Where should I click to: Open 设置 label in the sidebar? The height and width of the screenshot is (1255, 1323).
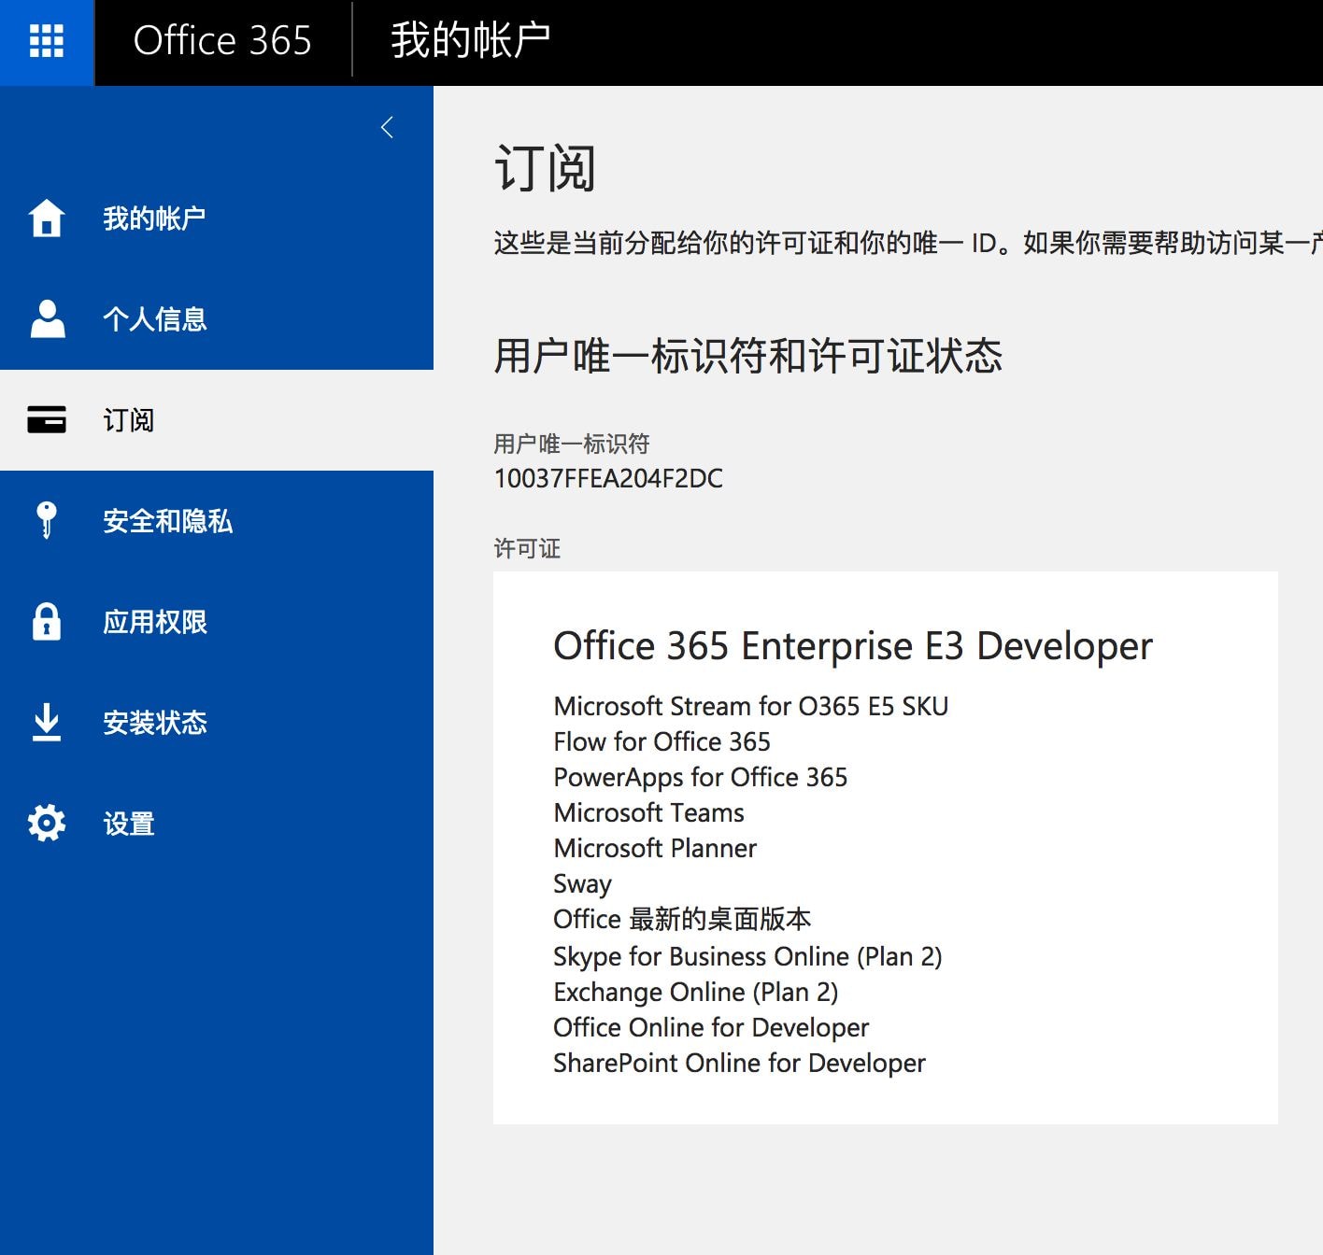129,824
